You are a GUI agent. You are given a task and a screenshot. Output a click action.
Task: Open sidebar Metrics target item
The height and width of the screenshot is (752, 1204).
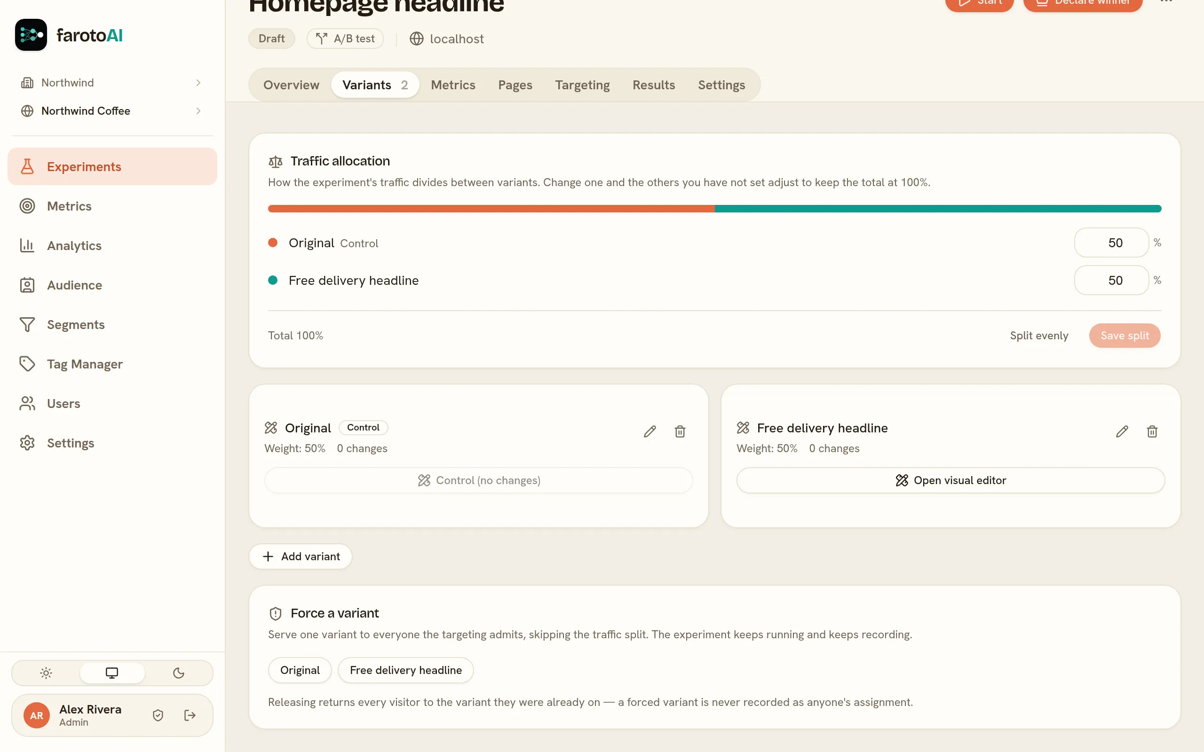coord(112,206)
